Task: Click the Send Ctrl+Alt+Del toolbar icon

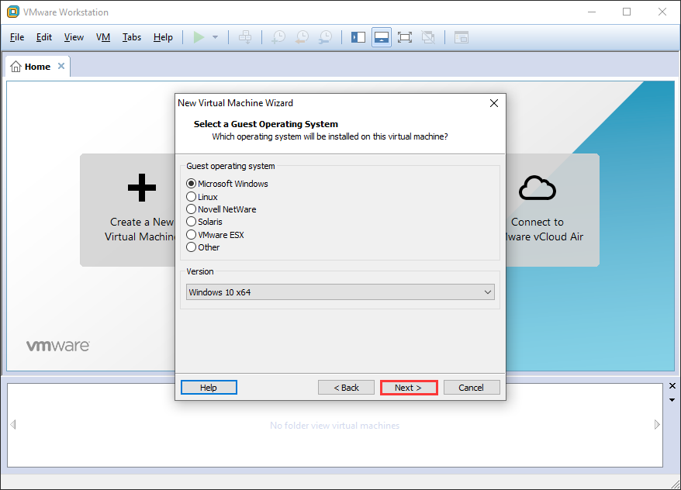Action: coord(245,37)
